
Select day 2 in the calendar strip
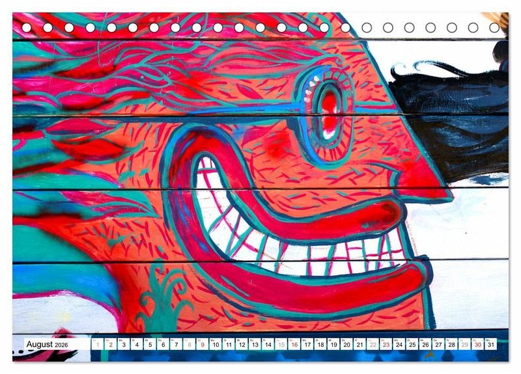pos(111,344)
